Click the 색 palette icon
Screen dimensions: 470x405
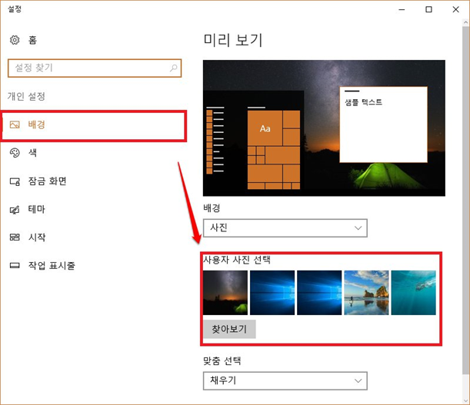[15, 153]
